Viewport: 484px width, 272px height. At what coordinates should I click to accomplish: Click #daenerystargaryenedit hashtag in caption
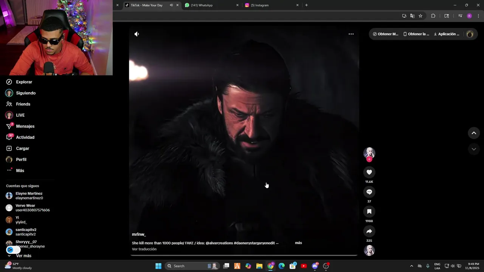[x=254, y=243]
